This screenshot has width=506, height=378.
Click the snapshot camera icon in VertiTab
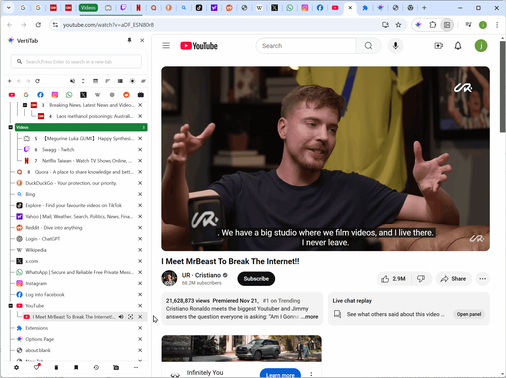[116, 367]
